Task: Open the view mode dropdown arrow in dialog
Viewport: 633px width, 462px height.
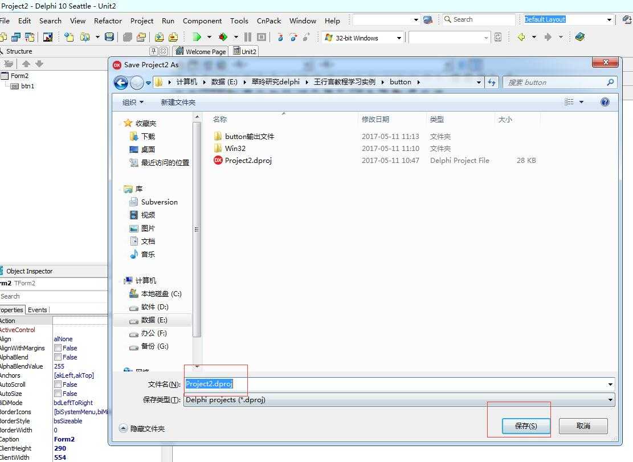Action: (x=581, y=102)
